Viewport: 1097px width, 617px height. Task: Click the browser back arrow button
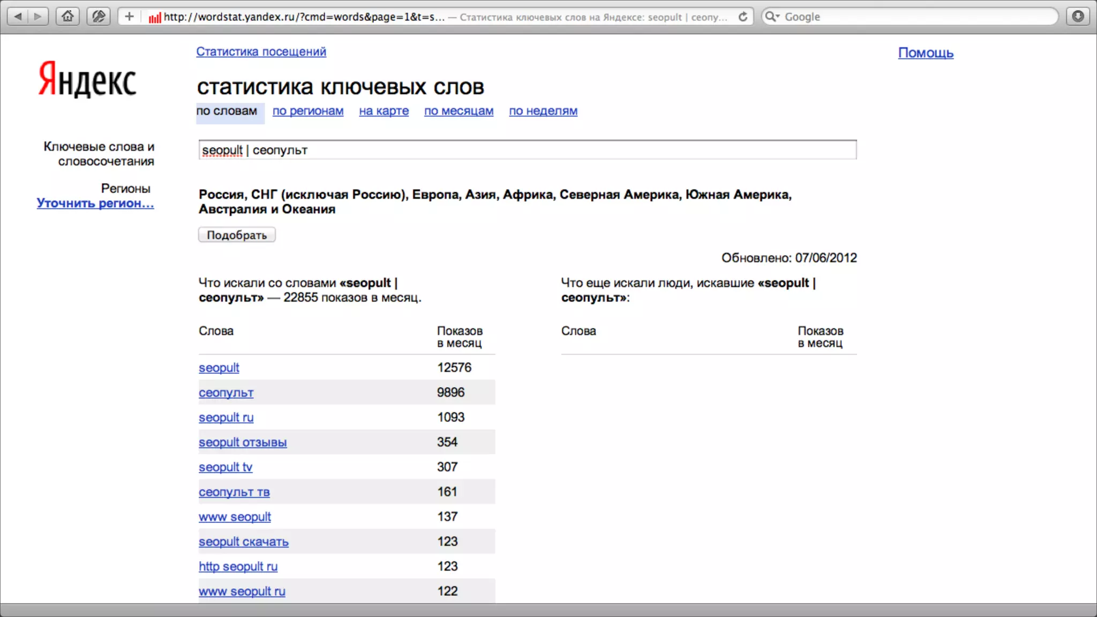click(18, 17)
